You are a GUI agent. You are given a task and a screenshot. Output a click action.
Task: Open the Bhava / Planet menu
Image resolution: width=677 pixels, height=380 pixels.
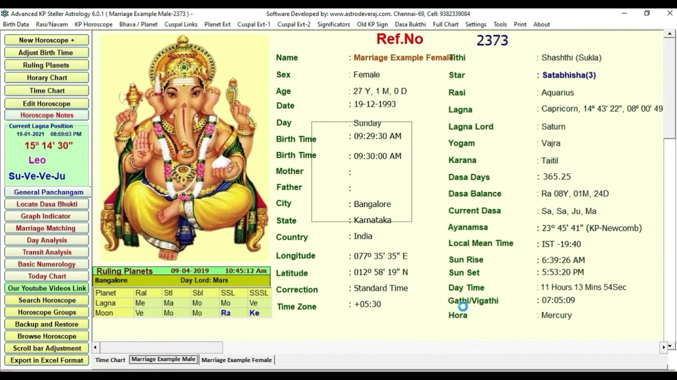coord(139,24)
